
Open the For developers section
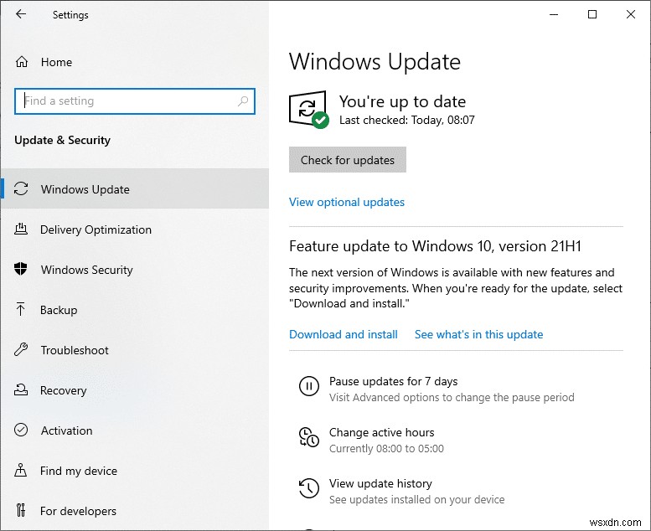(x=78, y=511)
